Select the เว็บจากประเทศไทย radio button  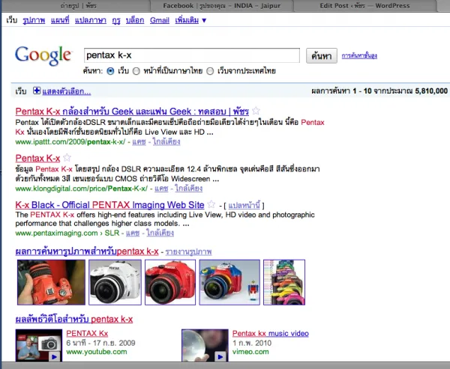coord(210,71)
